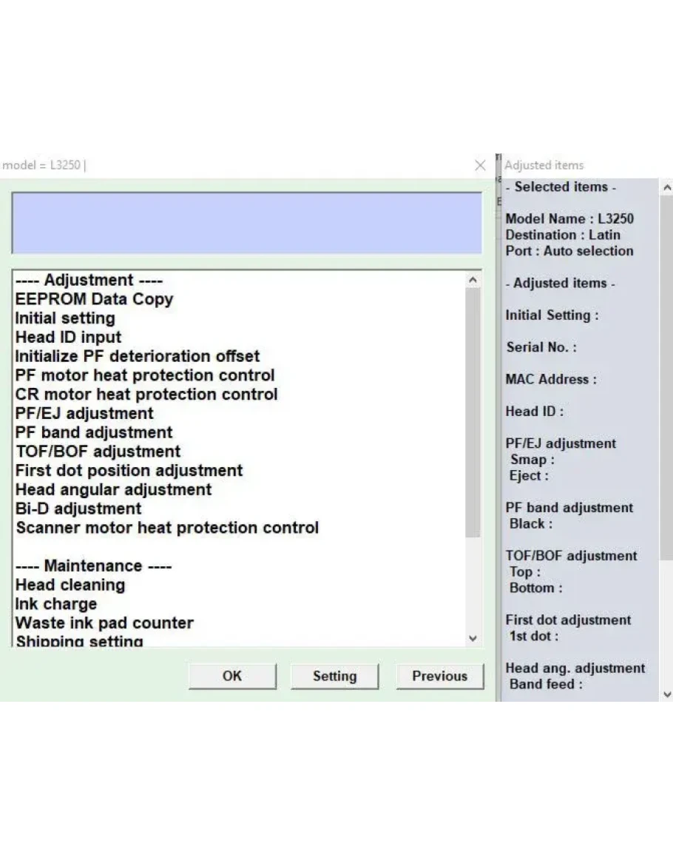Choose Ink charge option
This screenshot has height=855, width=673.
tap(56, 604)
